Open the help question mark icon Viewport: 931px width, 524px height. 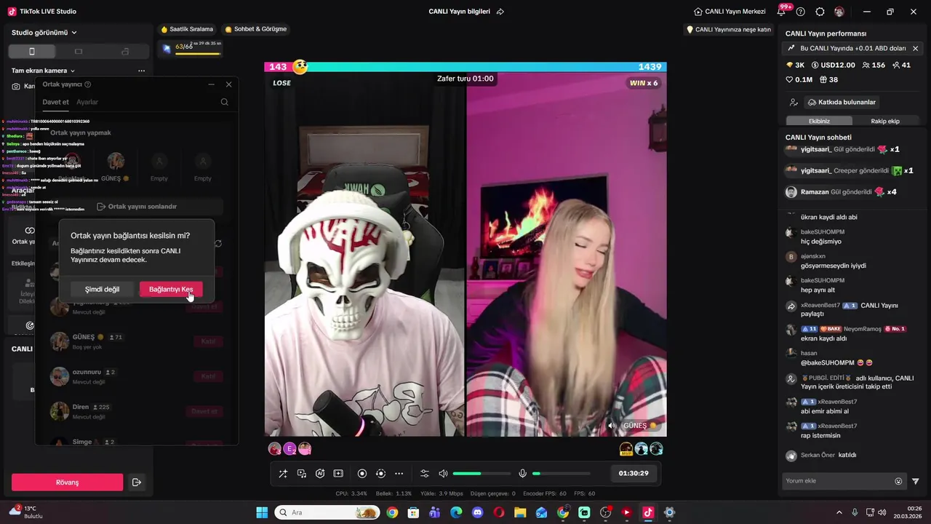pos(801,12)
